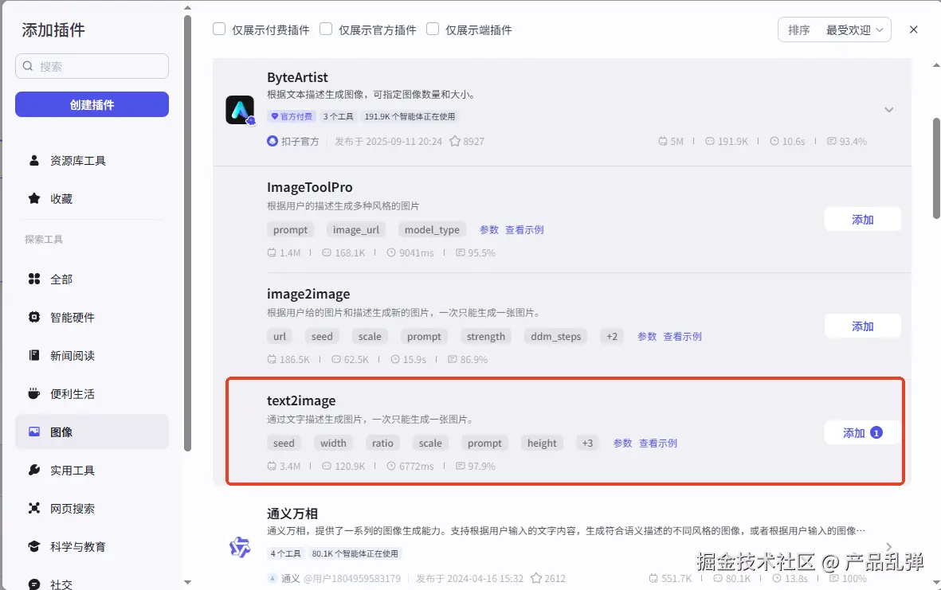Click the 通义 publisher avatar icon

coord(272,578)
